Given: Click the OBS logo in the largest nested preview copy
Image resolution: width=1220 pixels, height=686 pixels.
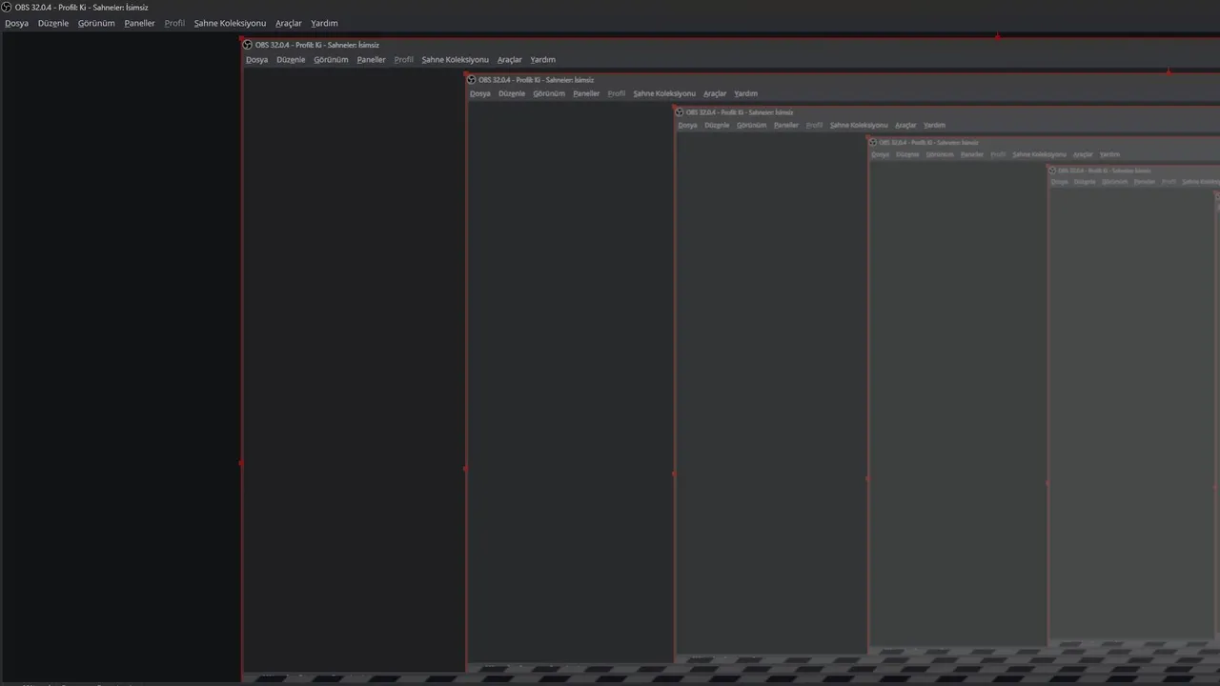Looking at the screenshot, I should [x=248, y=45].
